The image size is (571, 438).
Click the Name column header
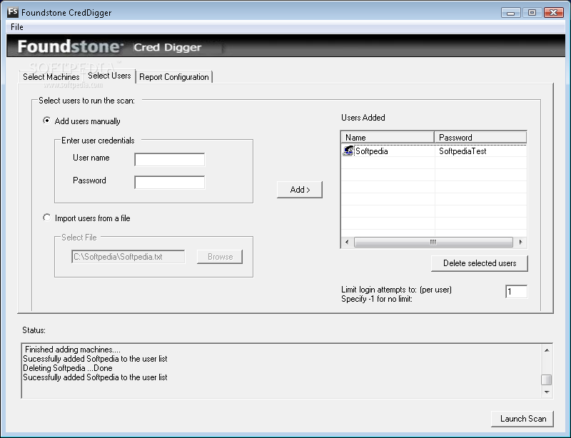(x=388, y=137)
